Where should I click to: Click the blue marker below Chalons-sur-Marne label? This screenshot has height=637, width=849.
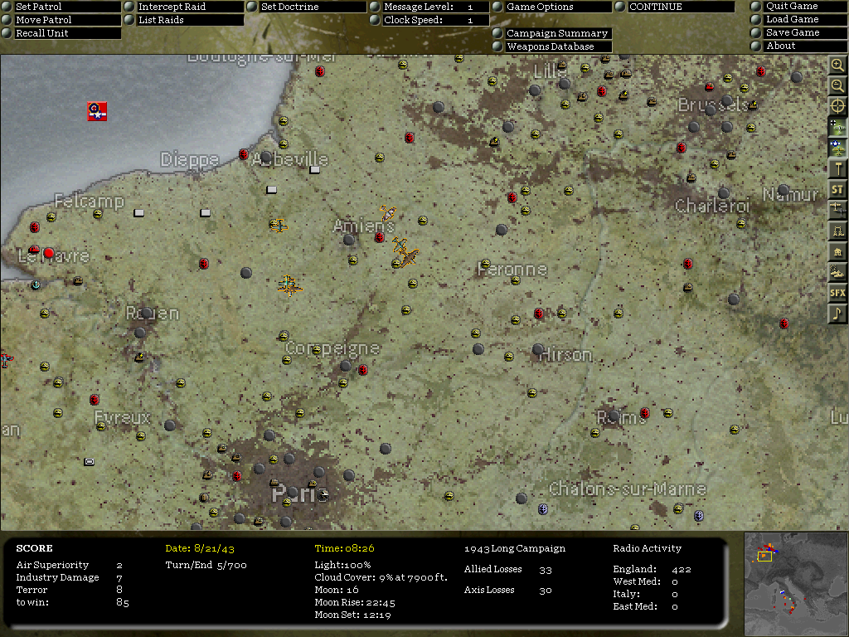(543, 509)
